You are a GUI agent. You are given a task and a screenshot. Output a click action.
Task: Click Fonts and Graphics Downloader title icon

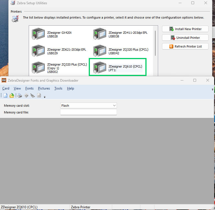[4, 80]
